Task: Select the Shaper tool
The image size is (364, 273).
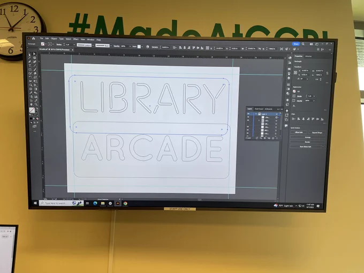Action: coord(30,73)
